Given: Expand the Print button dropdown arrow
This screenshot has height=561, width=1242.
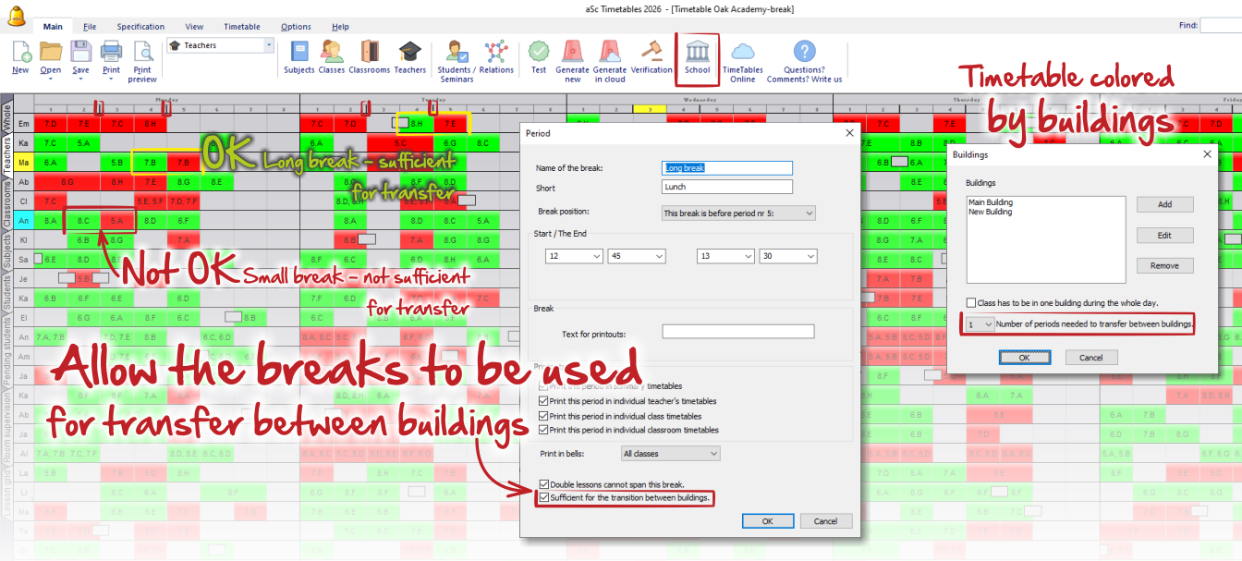Looking at the screenshot, I should coord(111,79).
